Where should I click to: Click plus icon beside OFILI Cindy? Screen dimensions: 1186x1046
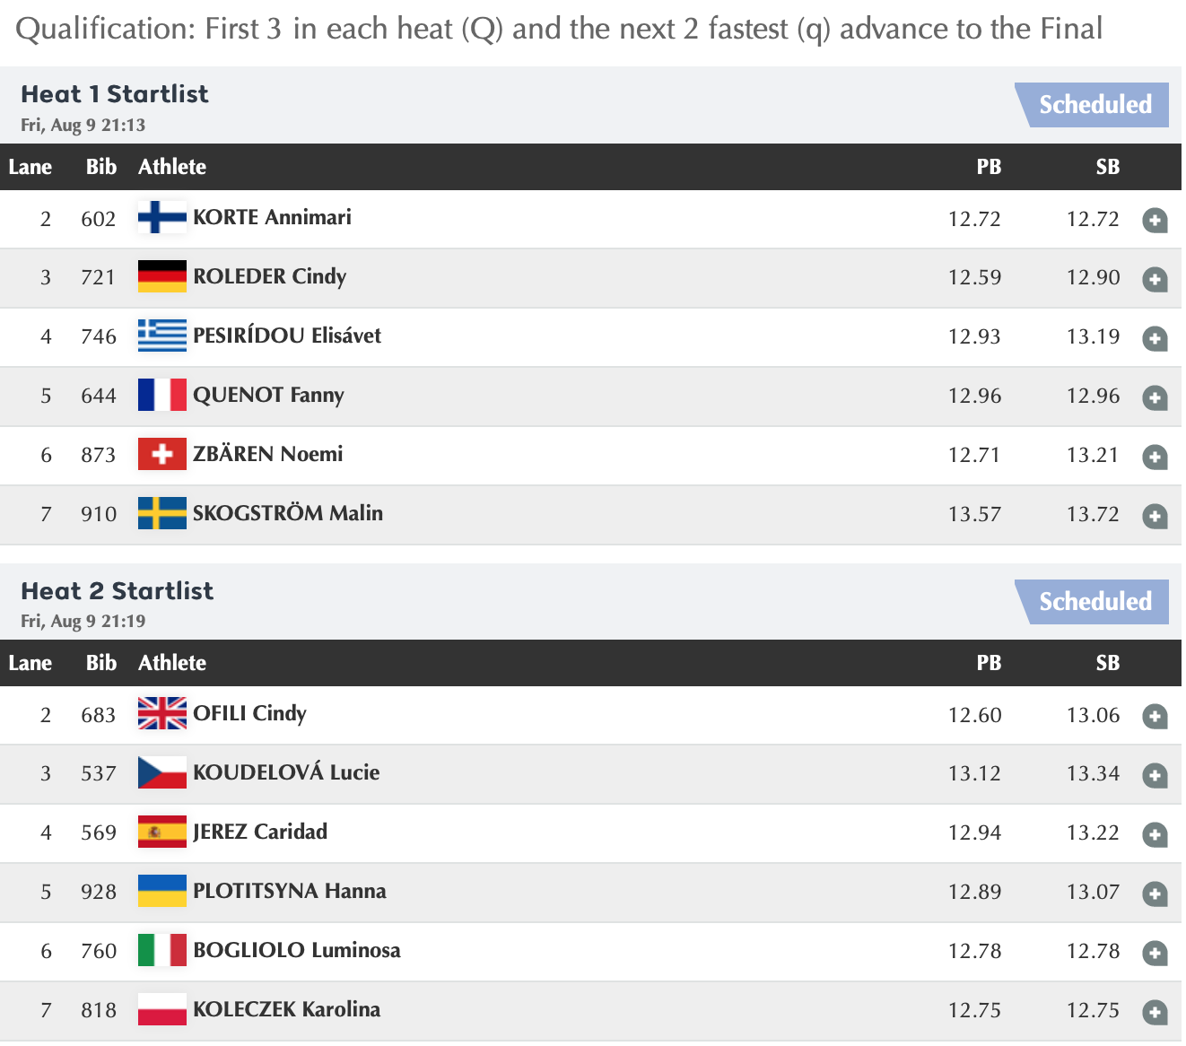(1155, 716)
